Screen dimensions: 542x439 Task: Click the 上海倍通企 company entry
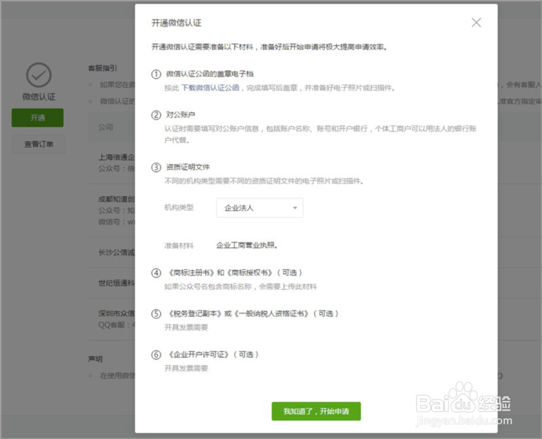(114, 157)
